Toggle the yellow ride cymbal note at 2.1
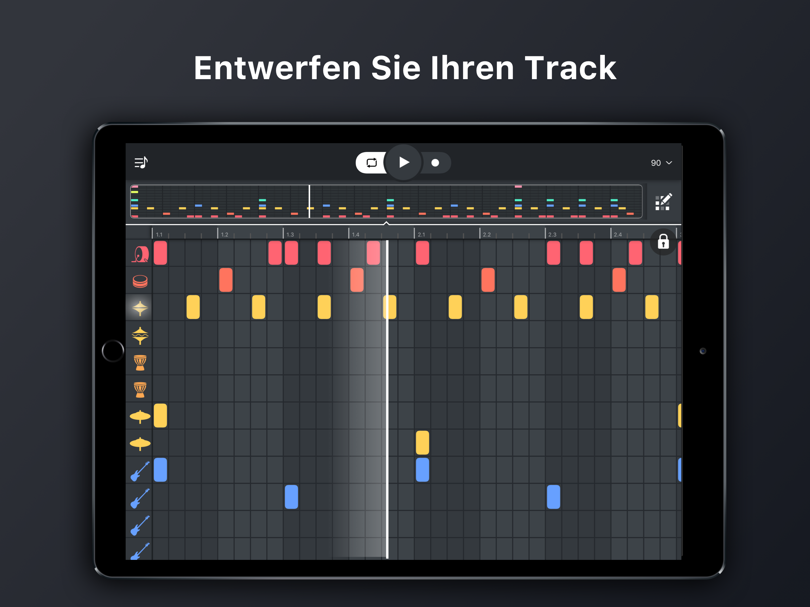 422,442
